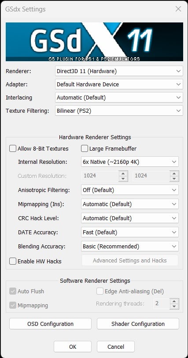
Task: Click second Custom Resolution height field
Action: 151,176
